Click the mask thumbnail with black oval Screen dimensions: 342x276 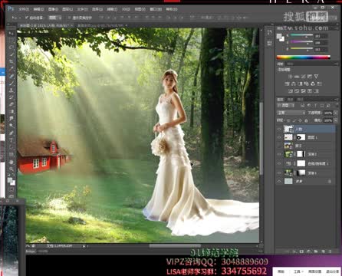click(x=301, y=137)
